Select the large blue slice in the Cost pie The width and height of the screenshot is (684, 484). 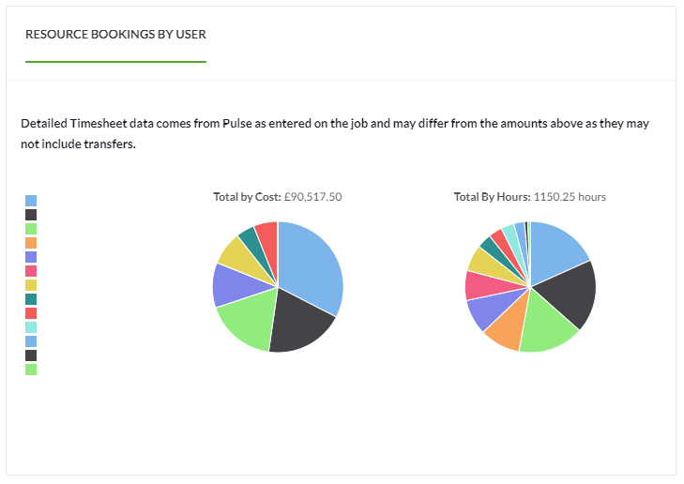pyautogui.click(x=312, y=266)
